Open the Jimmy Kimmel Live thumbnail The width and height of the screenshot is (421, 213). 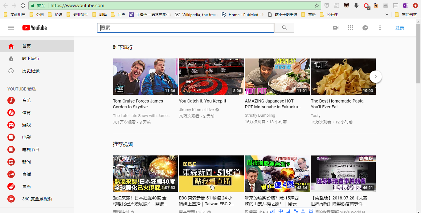point(211,77)
